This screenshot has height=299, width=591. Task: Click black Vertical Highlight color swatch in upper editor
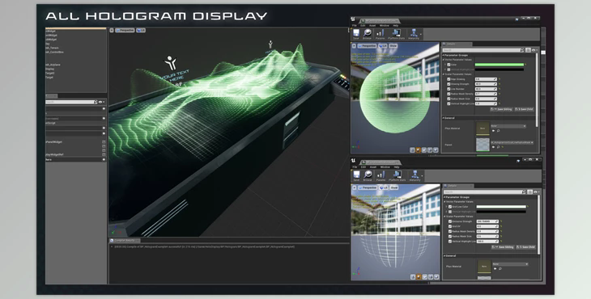click(x=500, y=69)
